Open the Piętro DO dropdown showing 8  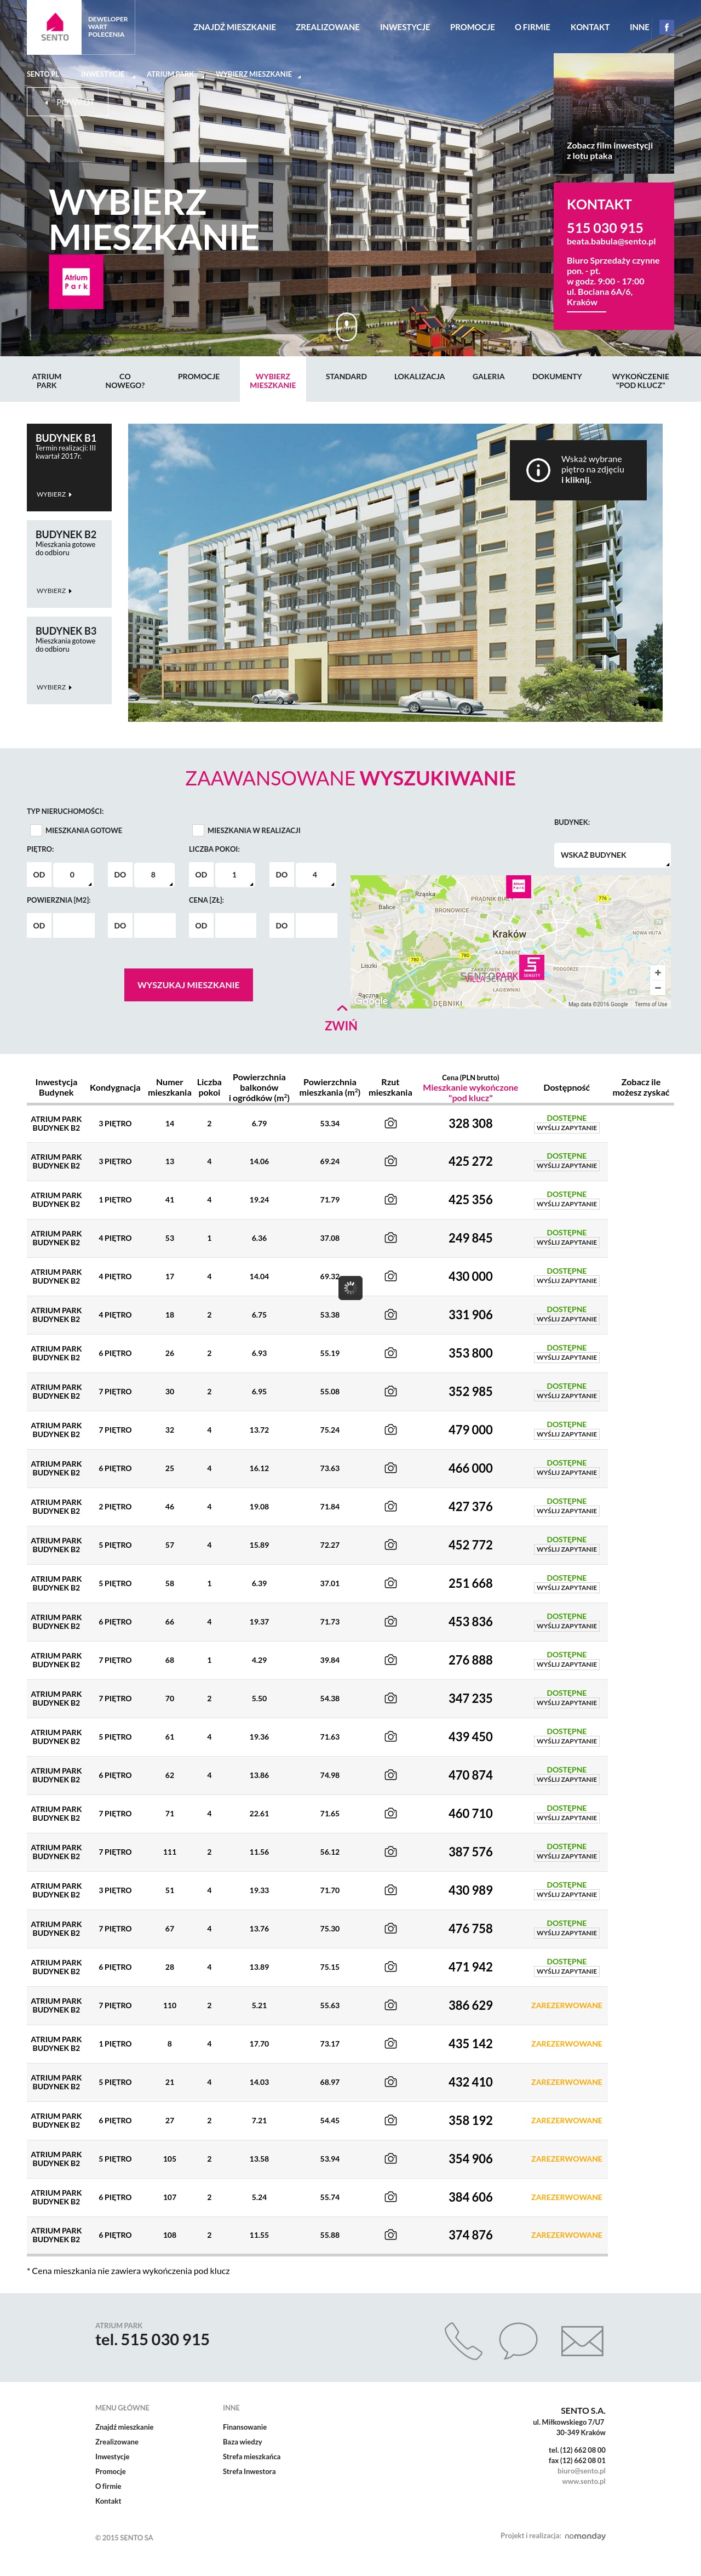click(x=154, y=875)
